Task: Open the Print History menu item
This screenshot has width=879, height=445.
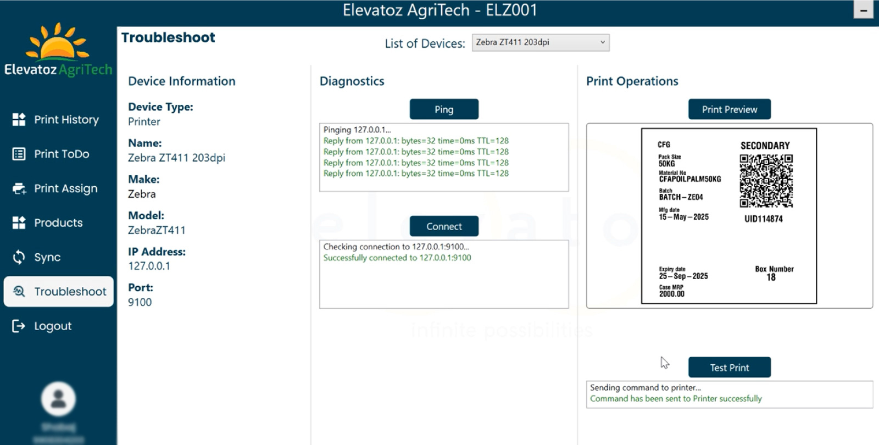Action: coord(66,120)
